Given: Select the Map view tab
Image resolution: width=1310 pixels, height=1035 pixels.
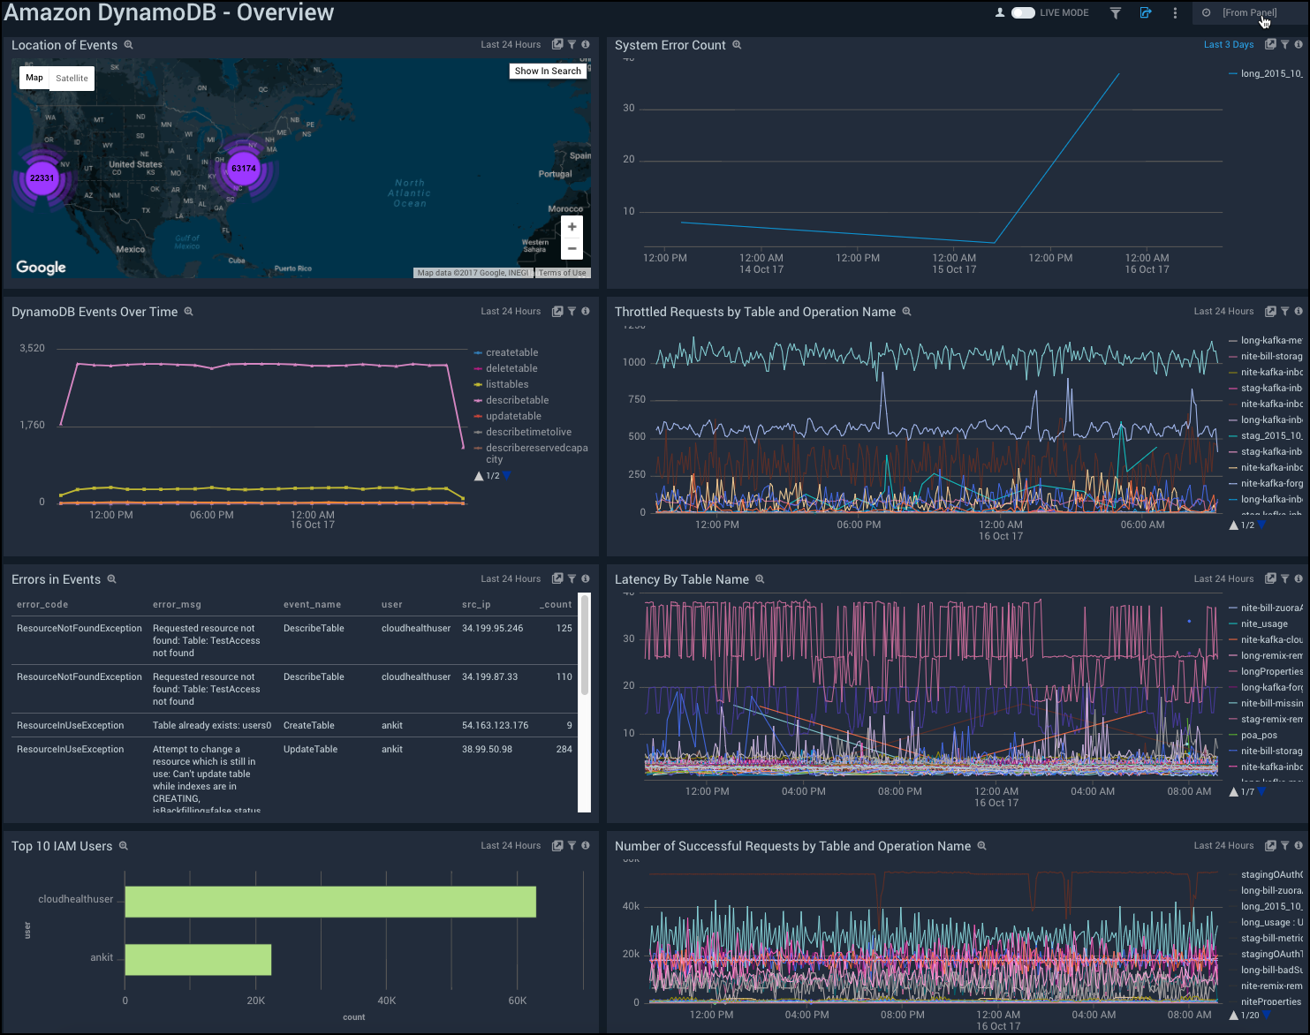Looking at the screenshot, I should (34, 78).
